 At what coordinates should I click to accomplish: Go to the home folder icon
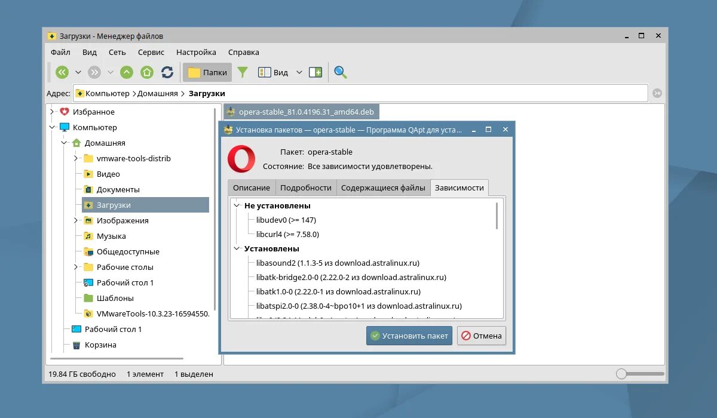(x=147, y=72)
